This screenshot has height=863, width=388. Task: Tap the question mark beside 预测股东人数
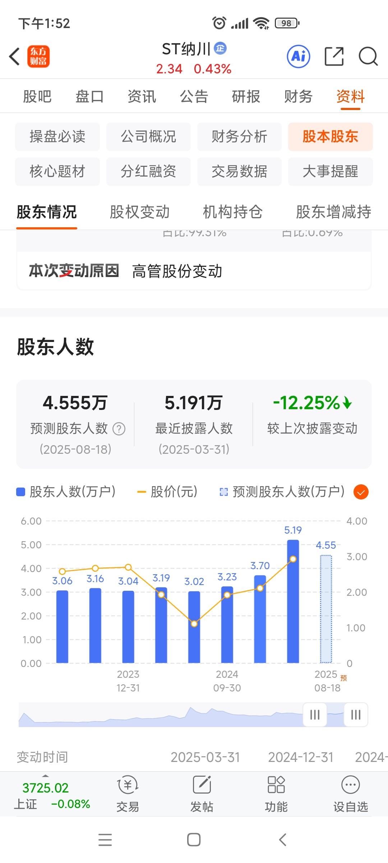click(x=119, y=429)
